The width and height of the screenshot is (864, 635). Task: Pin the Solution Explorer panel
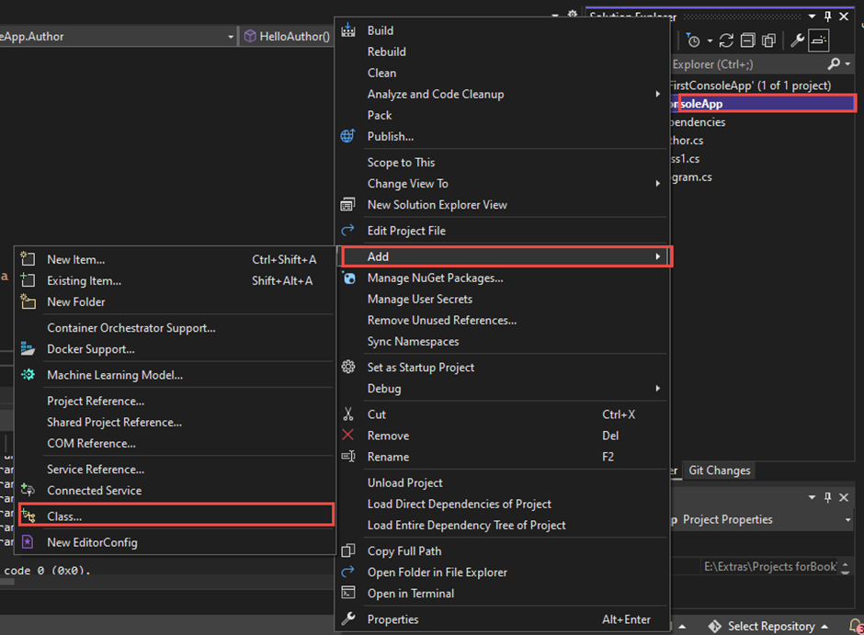[x=828, y=16]
